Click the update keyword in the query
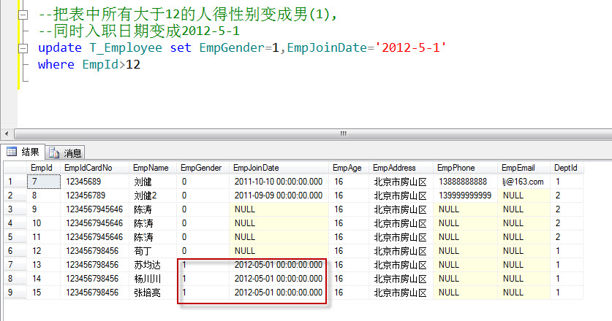This screenshot has height=321, width=612. (60, 48)
